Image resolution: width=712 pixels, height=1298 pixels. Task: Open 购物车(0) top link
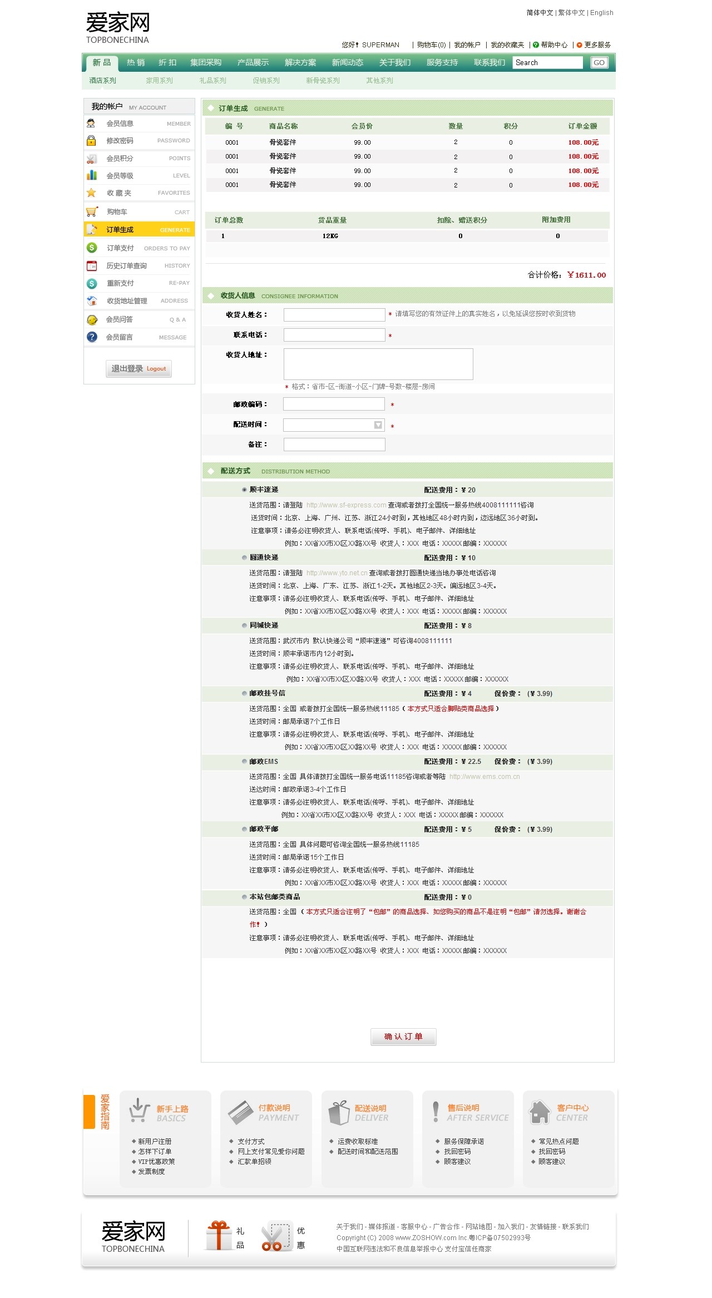point(432,45)
